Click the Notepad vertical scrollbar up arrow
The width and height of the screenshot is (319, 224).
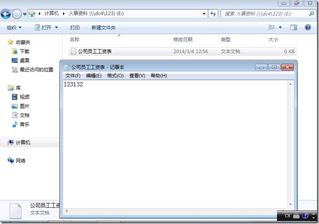290,84
